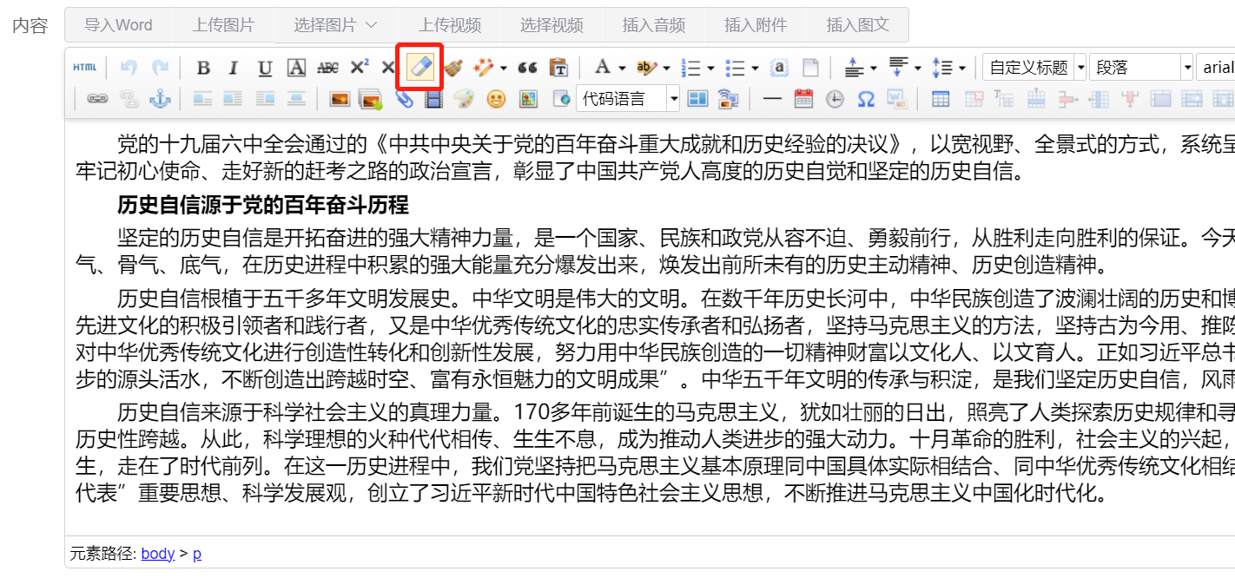
Task: Select the 导入Word tab
Action: (118, 25)
